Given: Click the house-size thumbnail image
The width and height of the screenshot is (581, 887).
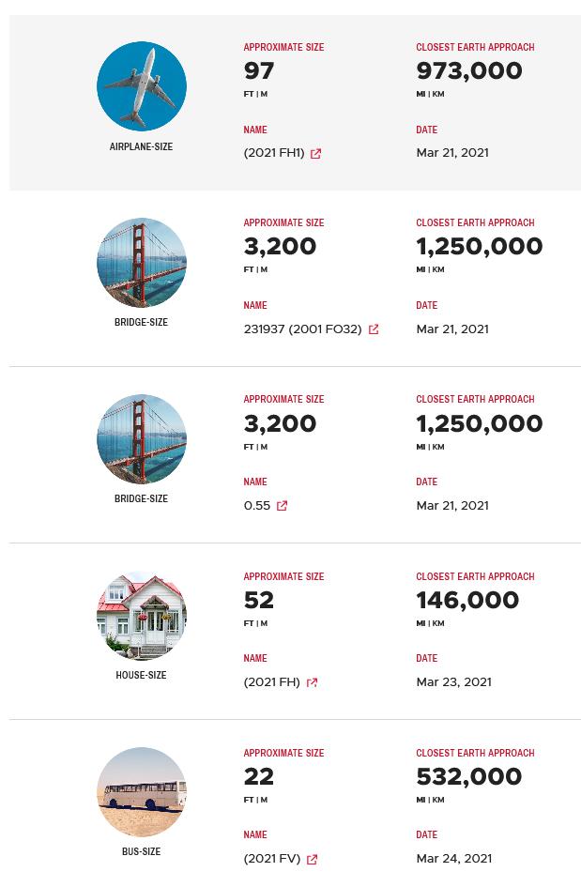Looking at the screenshot, I should (x=142, y=616).
